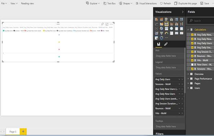Open Visual Interactions

coord(146,3)
